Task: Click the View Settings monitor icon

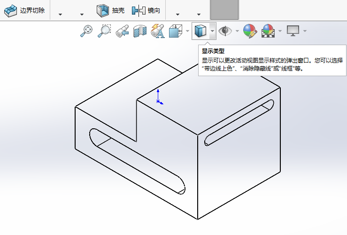Action: click(293, 31)
